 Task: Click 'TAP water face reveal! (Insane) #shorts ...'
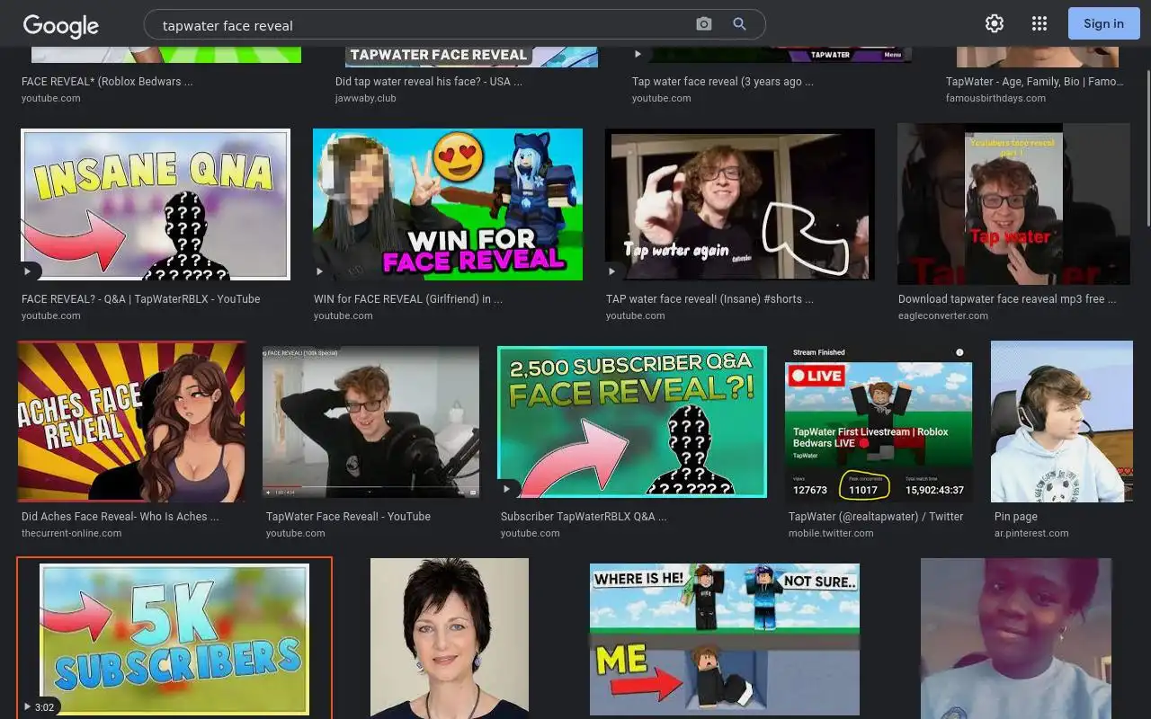pos(709,299)
